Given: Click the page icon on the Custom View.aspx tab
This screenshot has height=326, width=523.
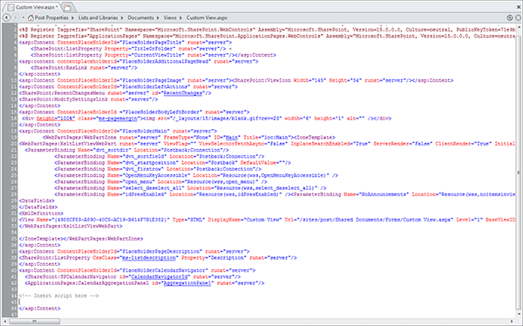Looking at the screenshot, I should pos(10,7).
